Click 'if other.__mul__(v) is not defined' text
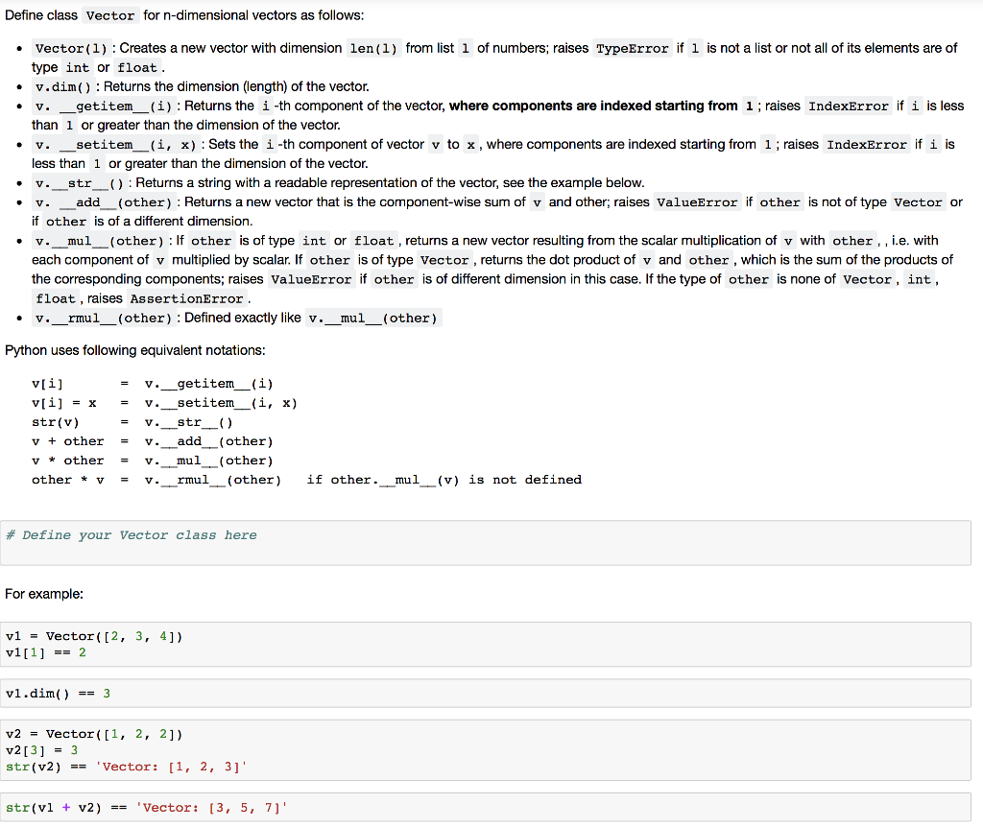Viewport: 983px width, 827px height. pyautogui.click(x=444, y=480)
